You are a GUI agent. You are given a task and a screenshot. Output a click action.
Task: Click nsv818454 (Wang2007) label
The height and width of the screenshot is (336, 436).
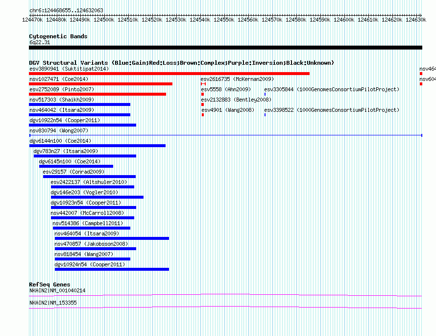tap(84, 254)
